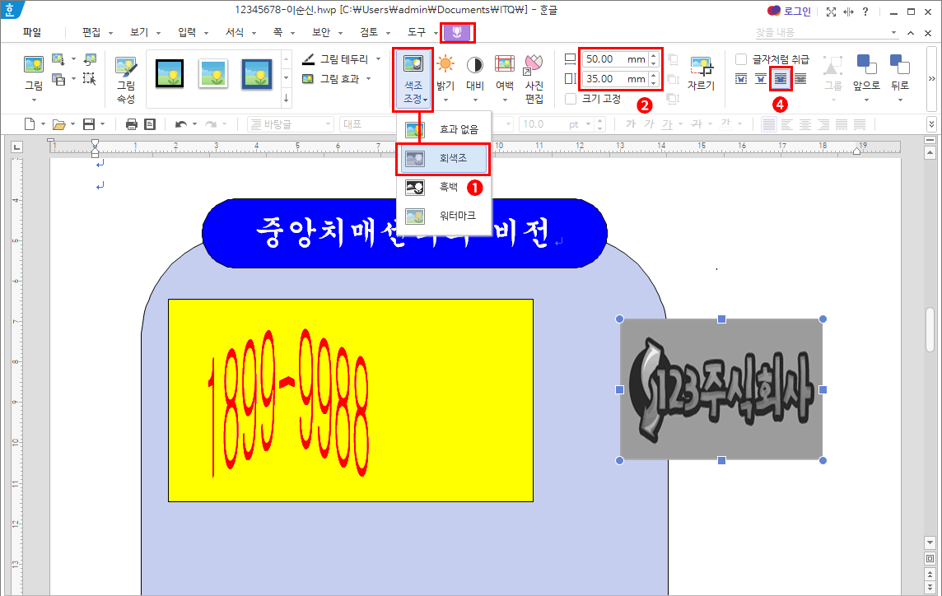Select the square text wrap option
This screenshot has width=942, height=596.
tap(741, 79)
